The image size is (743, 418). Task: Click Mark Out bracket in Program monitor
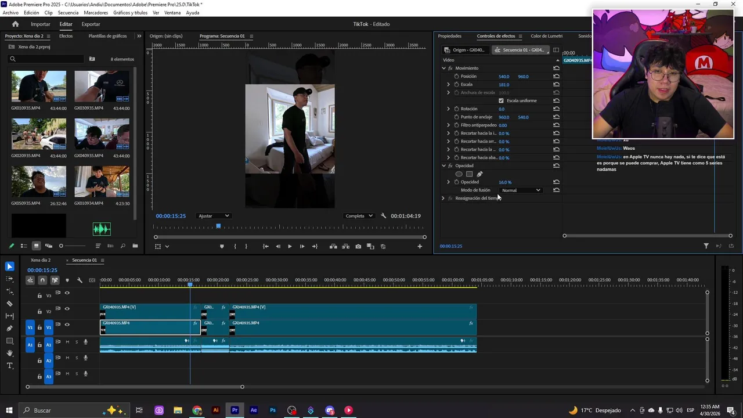coord(246,246)
